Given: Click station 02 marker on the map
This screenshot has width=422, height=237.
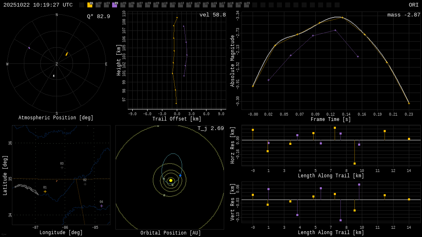Looking at the screenshot, I should pyautogui.click(x=85, y=184).
